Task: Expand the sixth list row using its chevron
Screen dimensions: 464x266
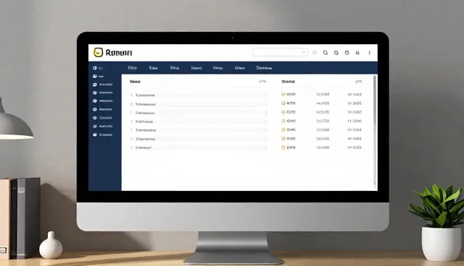Action: (x=265, y=139)
